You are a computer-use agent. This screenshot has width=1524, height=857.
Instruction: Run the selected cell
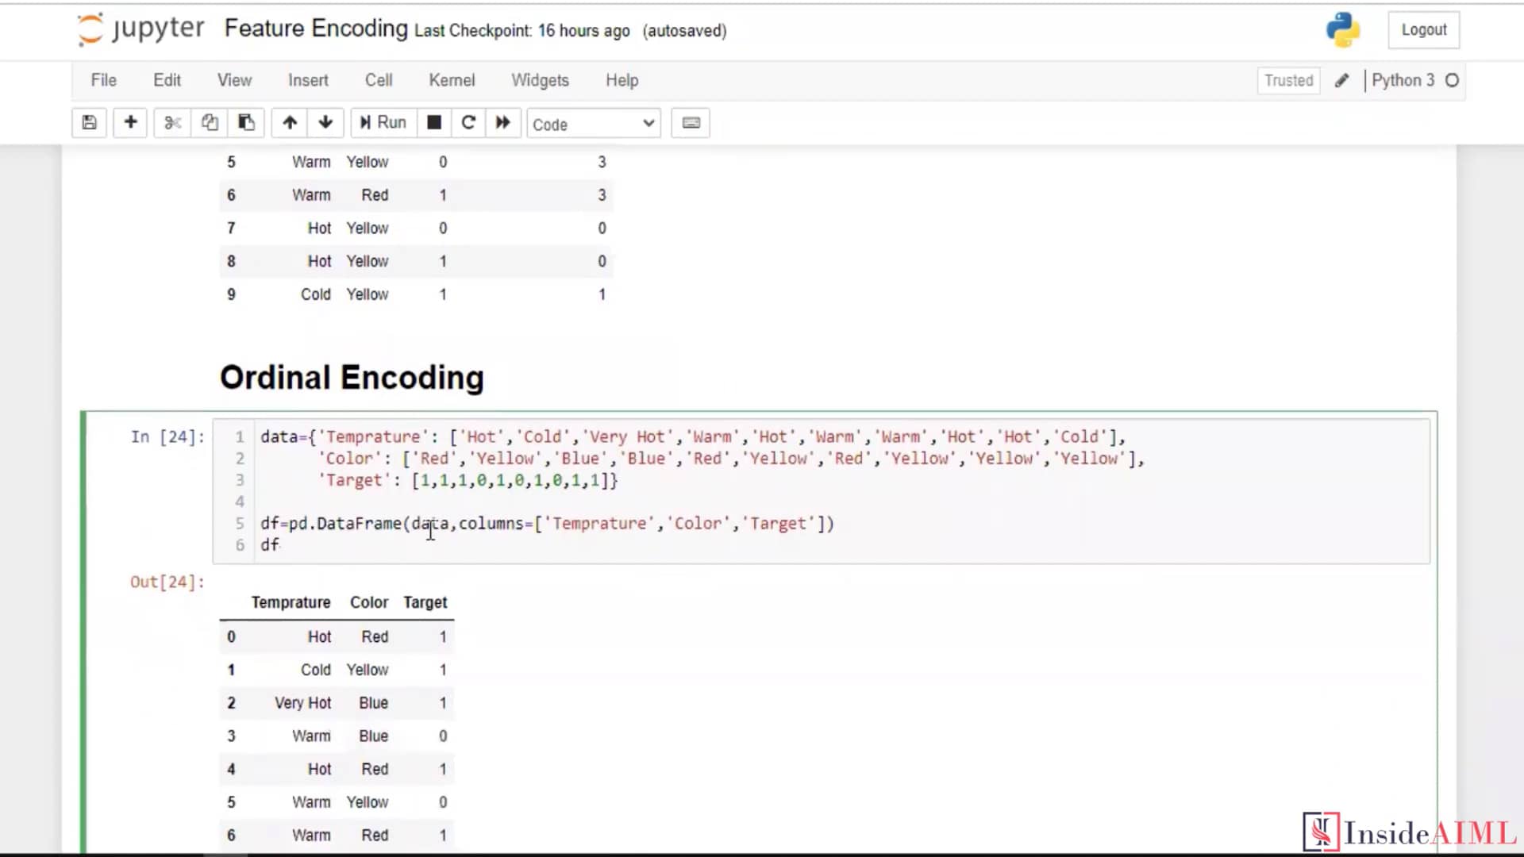pos(383,122)
